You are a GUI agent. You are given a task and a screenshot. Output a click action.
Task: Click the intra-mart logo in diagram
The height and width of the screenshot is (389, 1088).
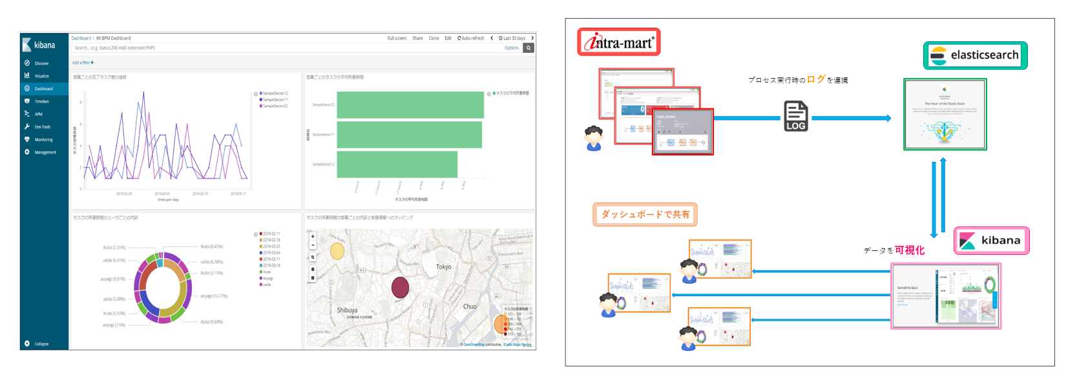point(619,42)
